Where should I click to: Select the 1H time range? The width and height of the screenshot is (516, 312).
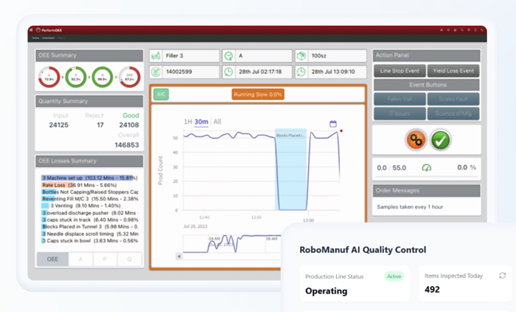188,122
